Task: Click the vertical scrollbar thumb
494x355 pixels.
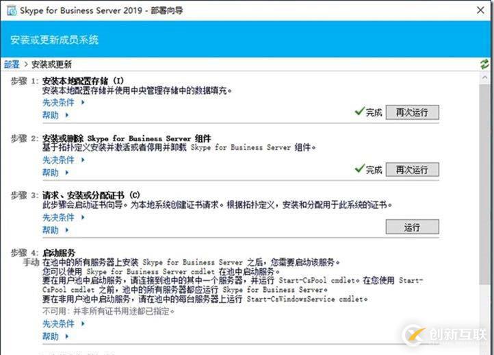Action: click(484, 184)
